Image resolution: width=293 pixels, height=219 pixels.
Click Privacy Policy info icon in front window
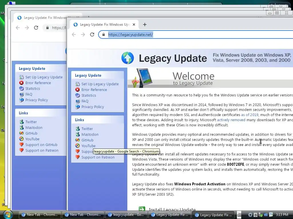click(78, 107)
